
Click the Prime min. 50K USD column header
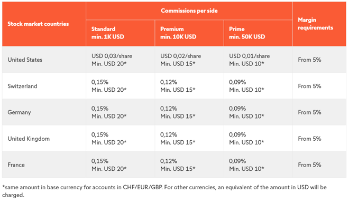(x=247, y=33)
